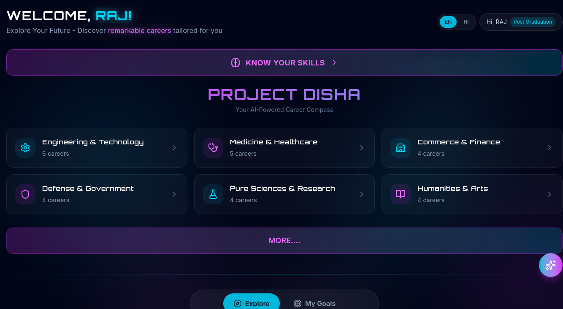
Task: Open the Commerce & Finance chevron
Action: pyautogui.click(x=549, y=148)
